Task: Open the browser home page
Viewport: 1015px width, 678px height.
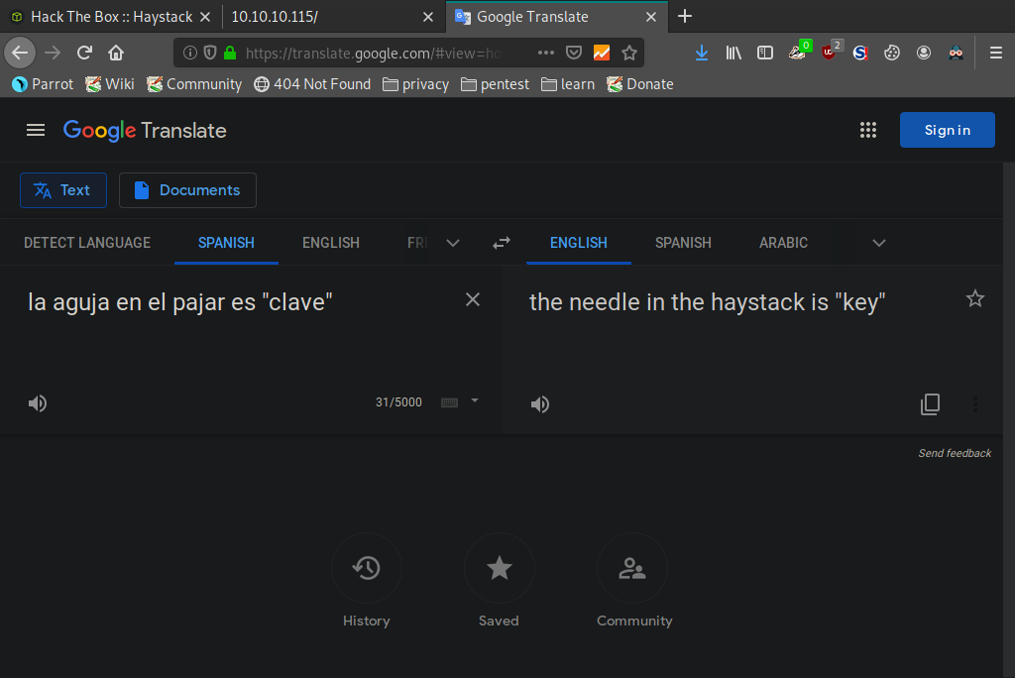Action: [116, 53]
